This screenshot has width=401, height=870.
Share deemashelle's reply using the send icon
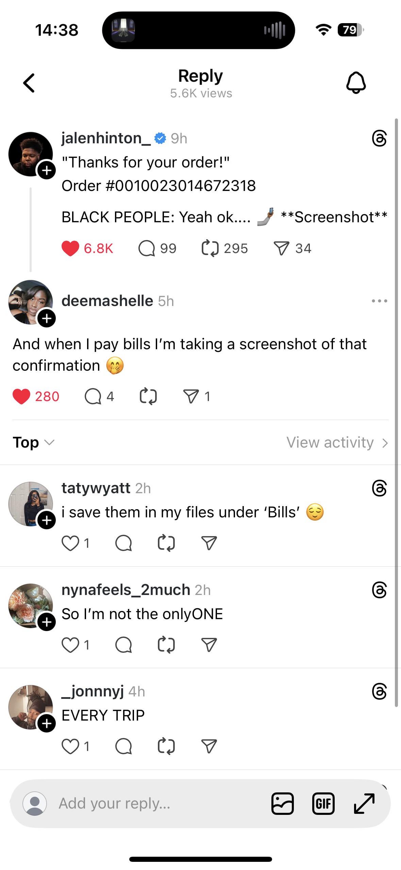(x=191, y=396)
